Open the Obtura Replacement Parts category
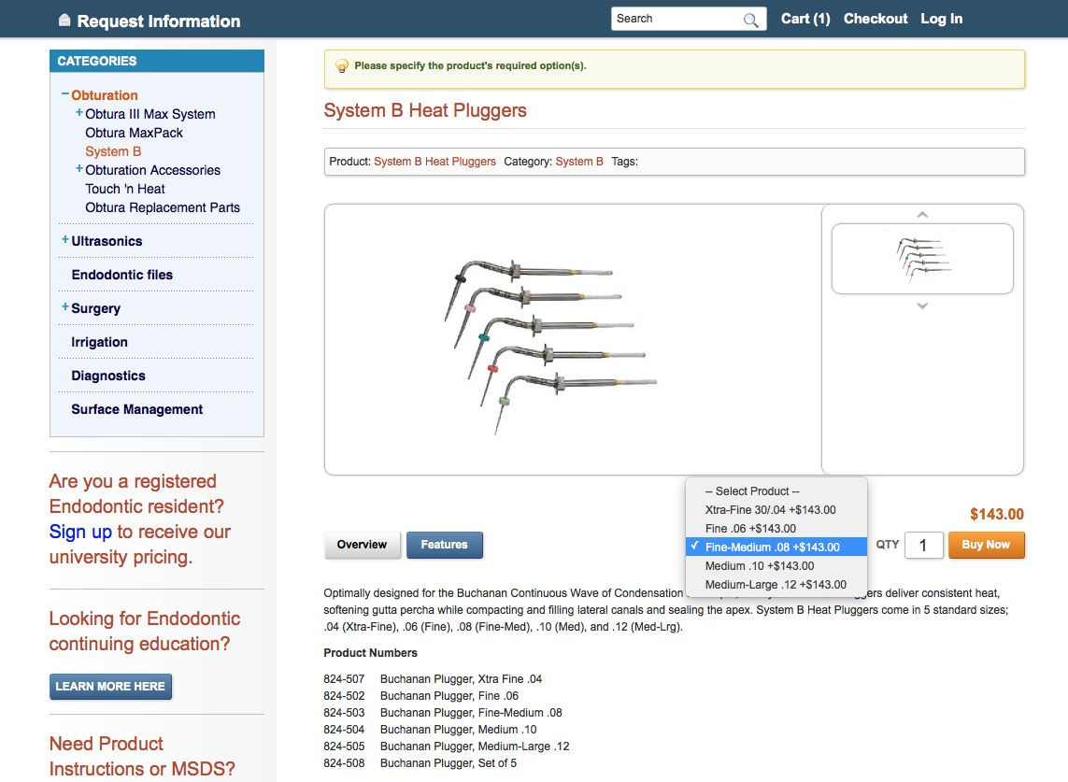This screenshot has width=1068, height=782. [162, 207]
